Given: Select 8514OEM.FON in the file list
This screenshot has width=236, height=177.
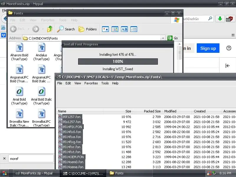Looking at the screenshot, I should (73, 157).
